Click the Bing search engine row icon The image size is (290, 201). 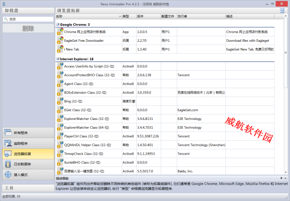pos(60,101)
